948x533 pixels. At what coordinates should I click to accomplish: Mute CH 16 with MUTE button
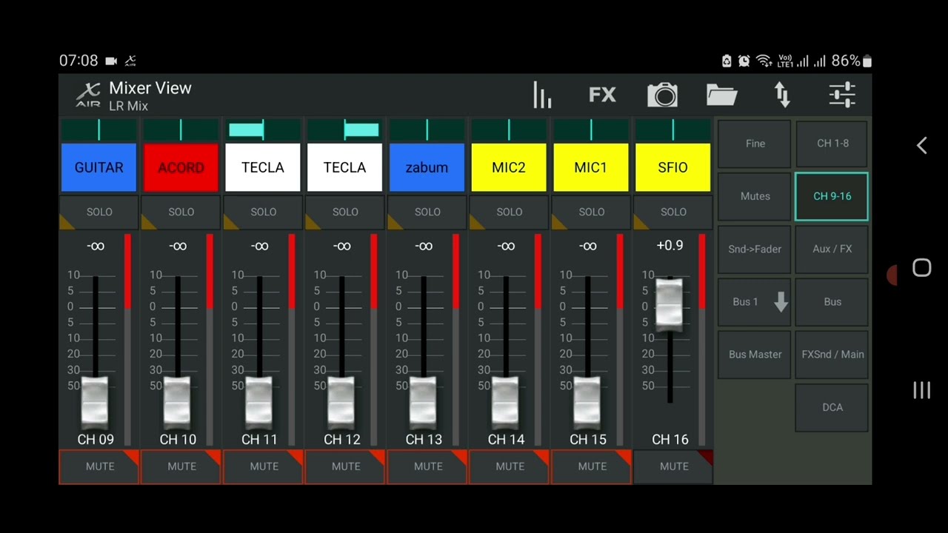point(674,467)
